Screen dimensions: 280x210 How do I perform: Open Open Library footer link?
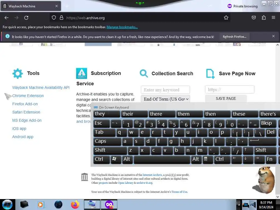126,183
